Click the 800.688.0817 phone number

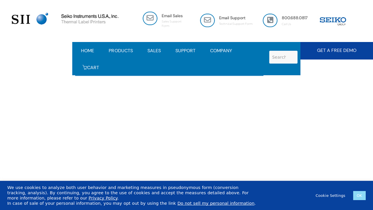pos(294,18)
